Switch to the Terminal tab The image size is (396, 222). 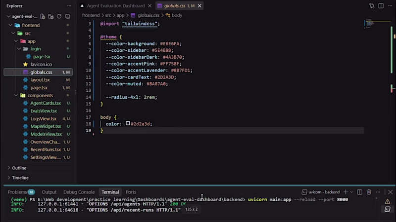click(110, 192)
